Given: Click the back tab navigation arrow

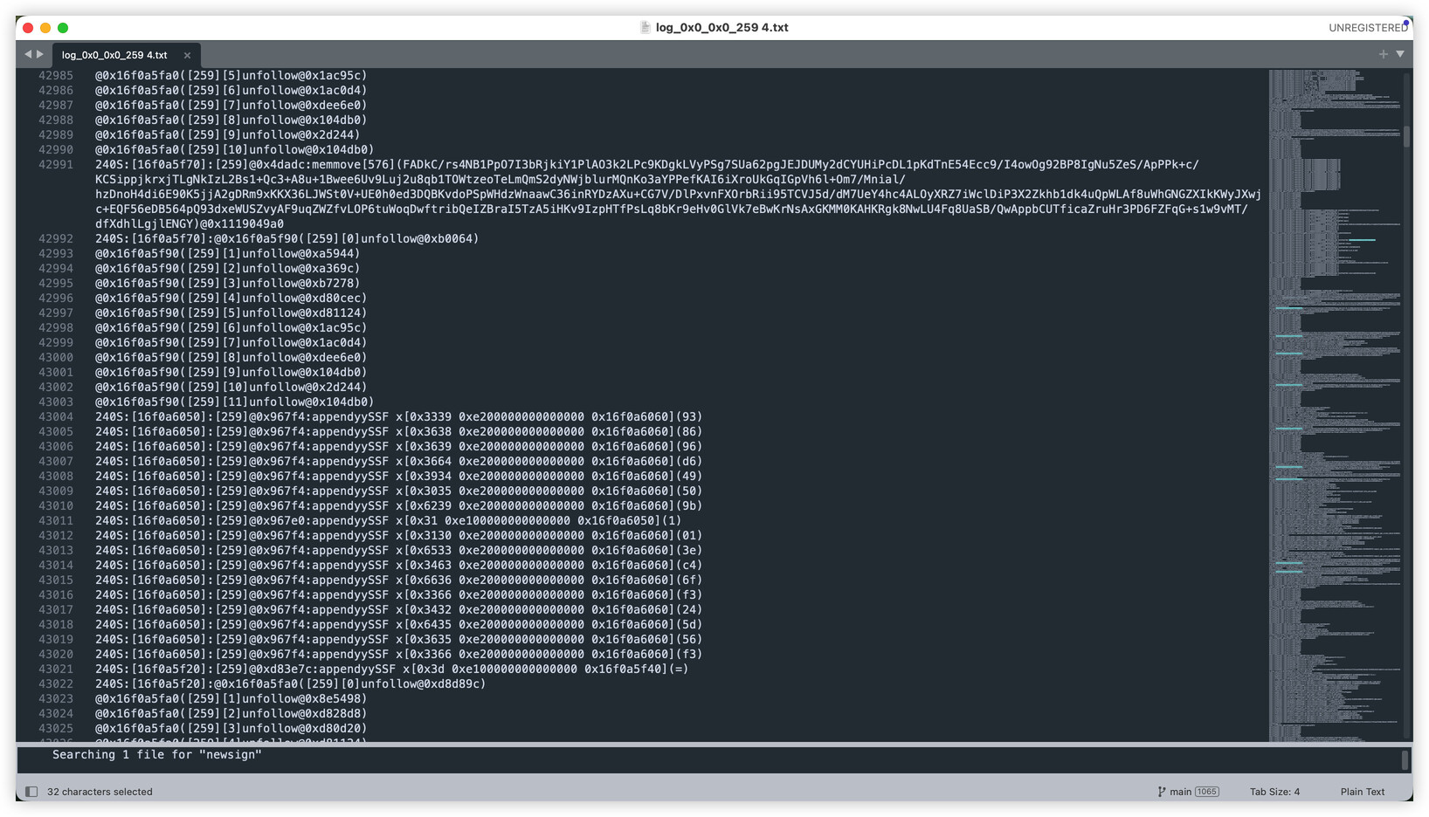Looking at the screenshot, I should point(28,54).
